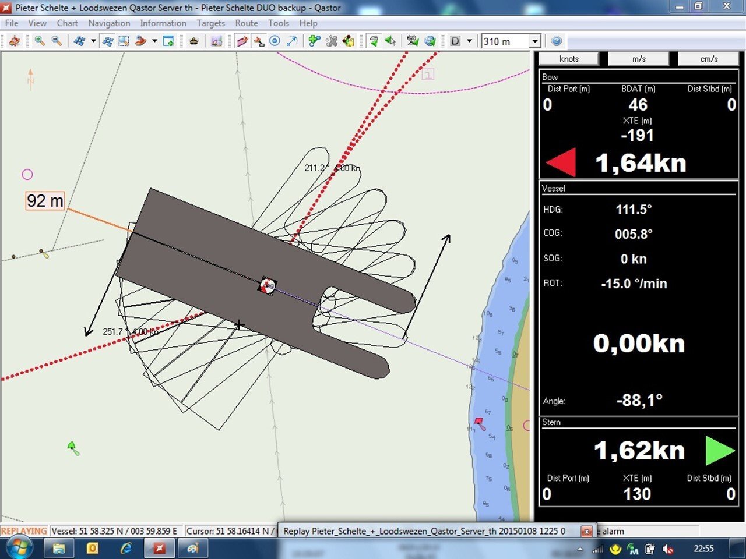Screen dimensions: 746x559
Task: Open the Targets menu
Action: [210, 23]
